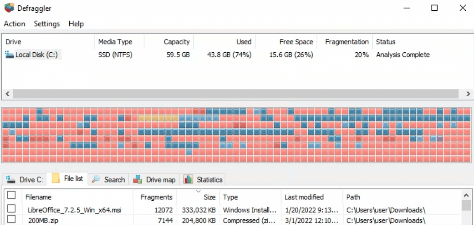Open the Action menu
Viewport: 474px width, 225px height.
click(x=14, y=24)
